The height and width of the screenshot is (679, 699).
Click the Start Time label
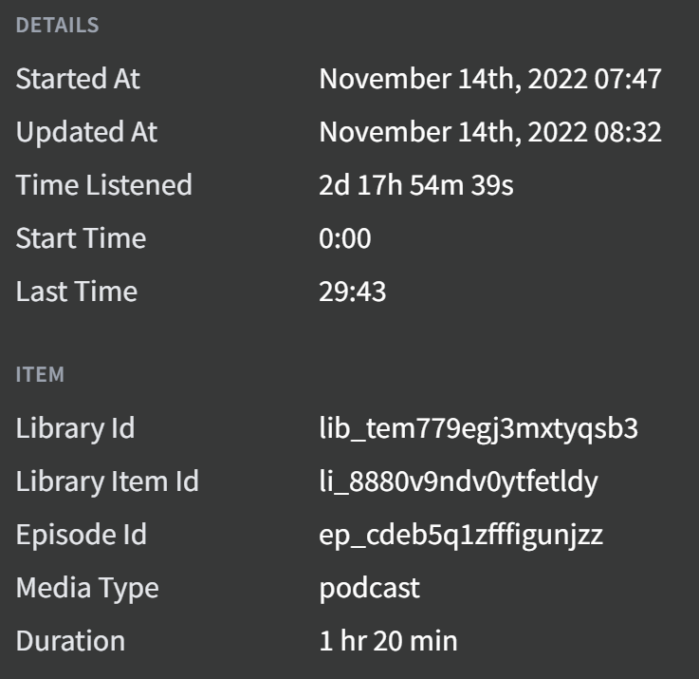pos(82,238)
